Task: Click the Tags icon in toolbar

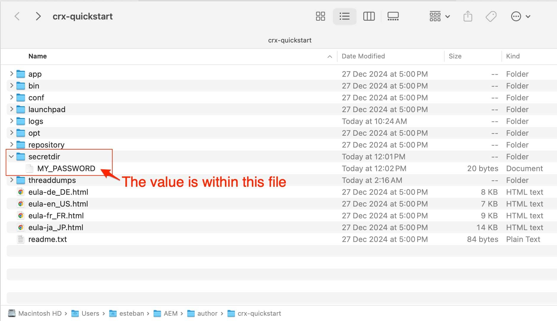Action: [x=491, y=16]
